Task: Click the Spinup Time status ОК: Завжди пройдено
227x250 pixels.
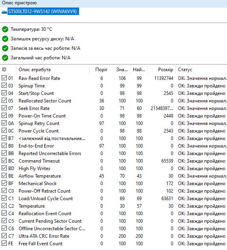Action: click(x=202, y=86)
